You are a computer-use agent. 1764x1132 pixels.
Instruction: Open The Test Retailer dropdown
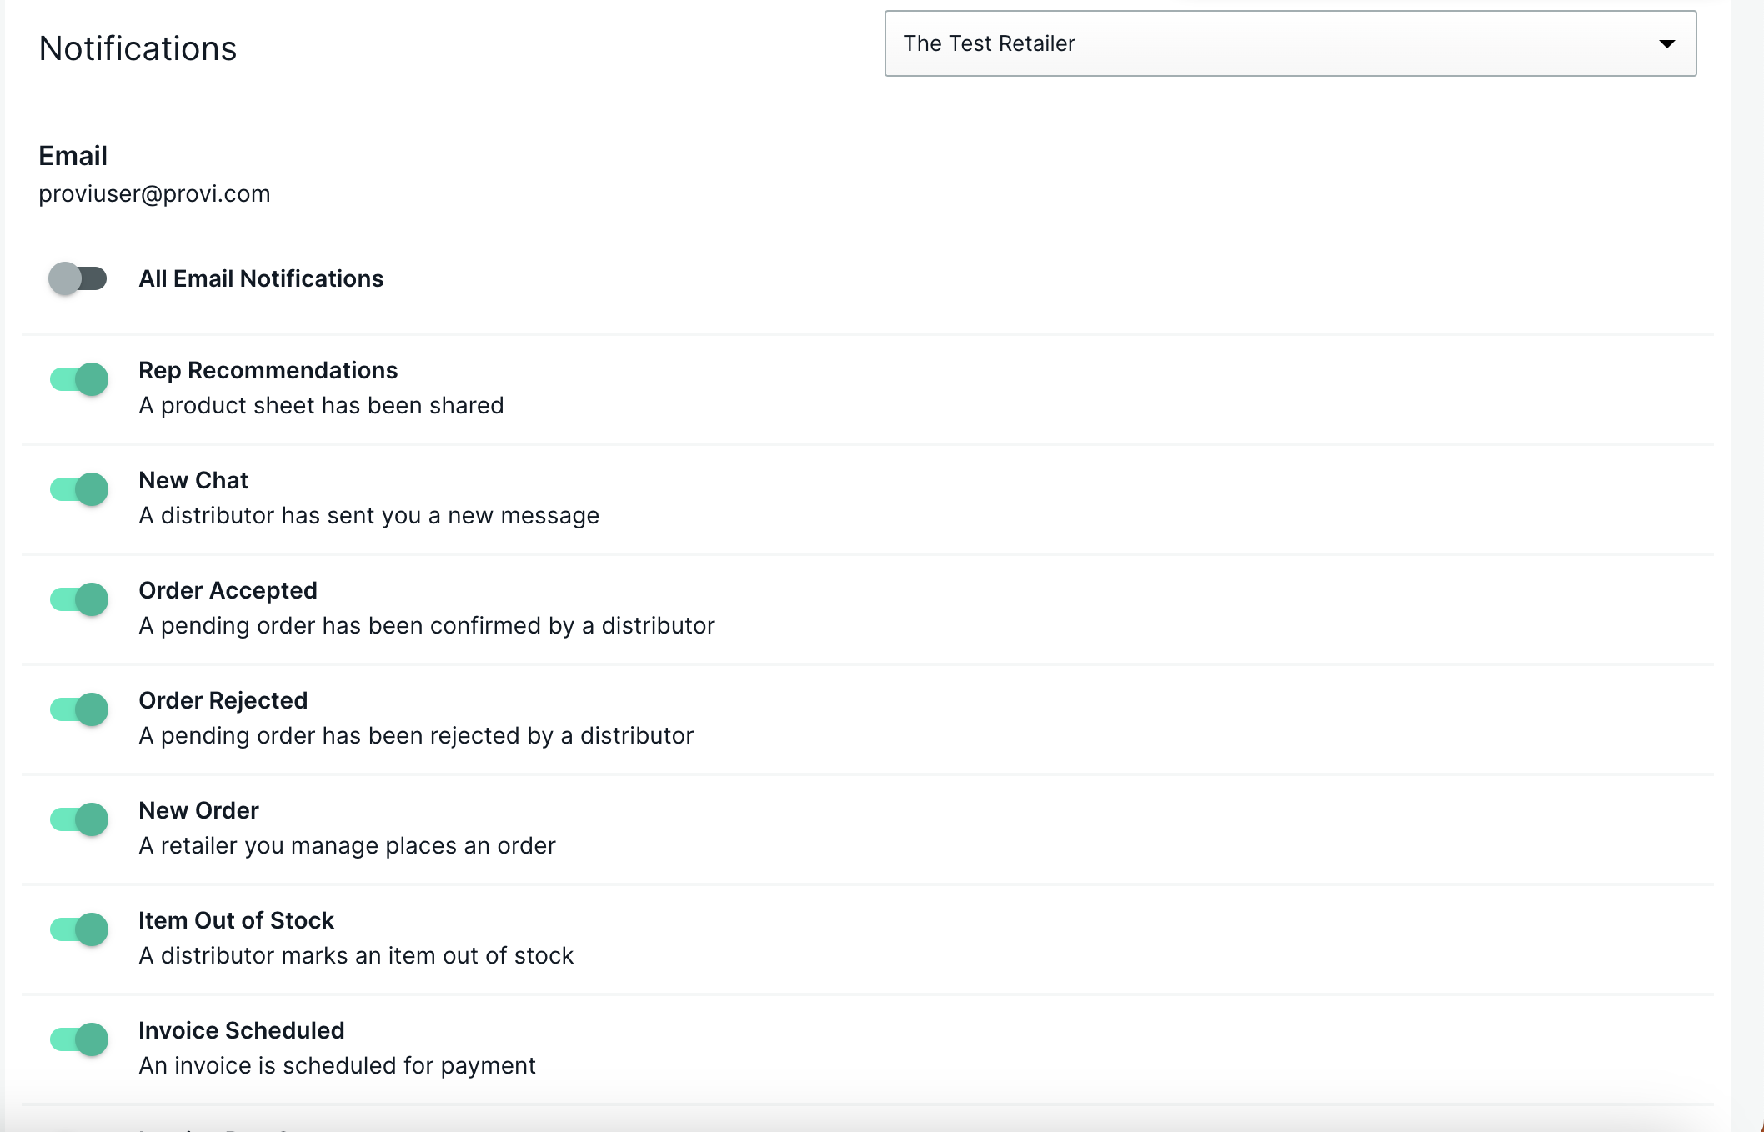pyautogui.click(x=1290, y=43)
